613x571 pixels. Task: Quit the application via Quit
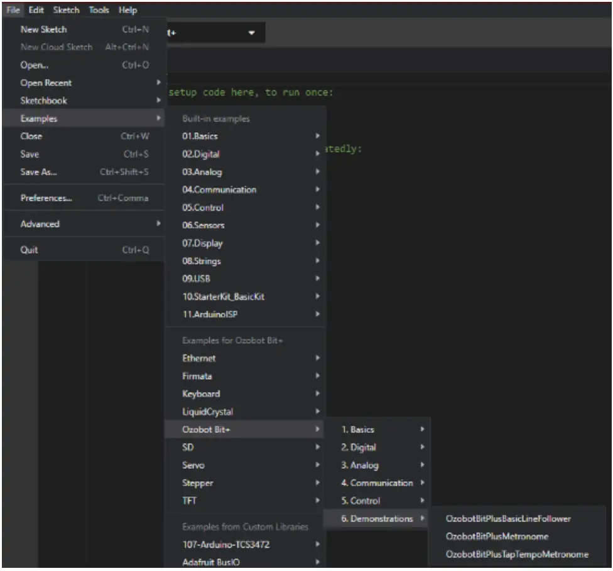click(x=84, y=250)
